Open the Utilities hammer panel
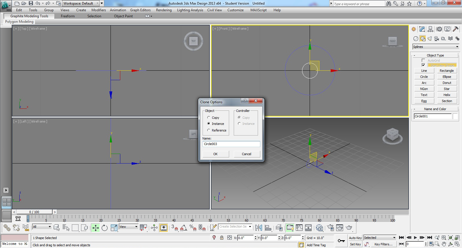Image resolution: width=462 pixels, height=248 pixels. coord(456,29)
